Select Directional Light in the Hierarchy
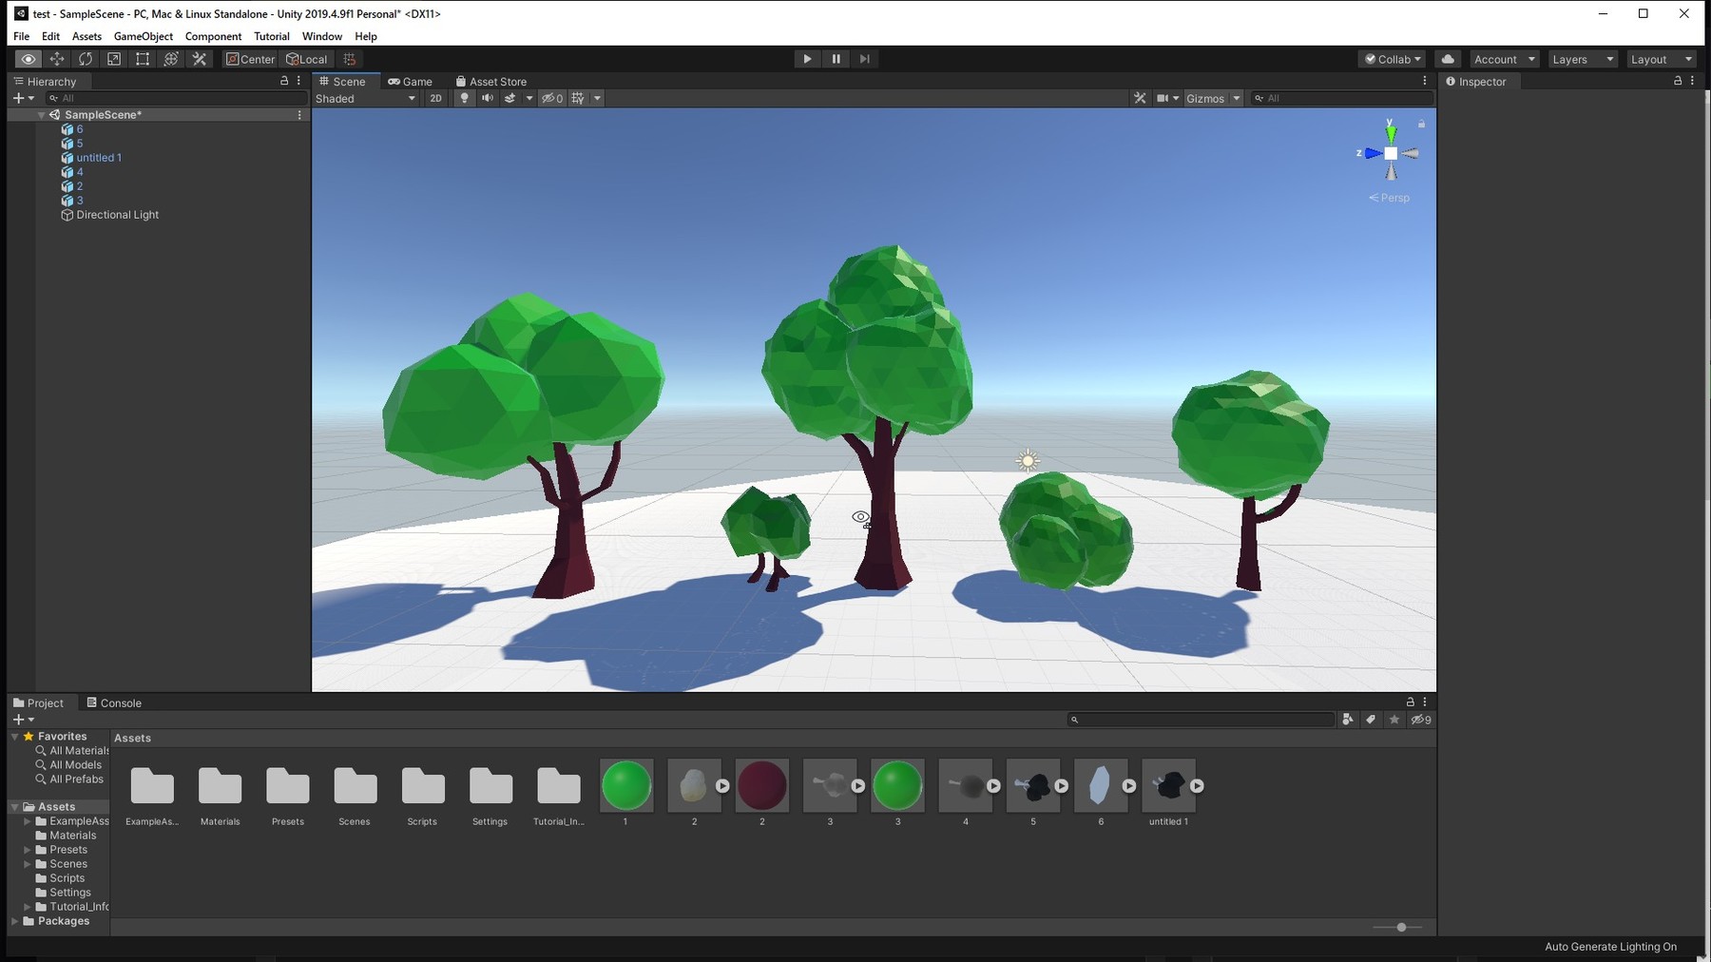Image resolution: width=1711 pixels, height=962 pixels. 116,214
